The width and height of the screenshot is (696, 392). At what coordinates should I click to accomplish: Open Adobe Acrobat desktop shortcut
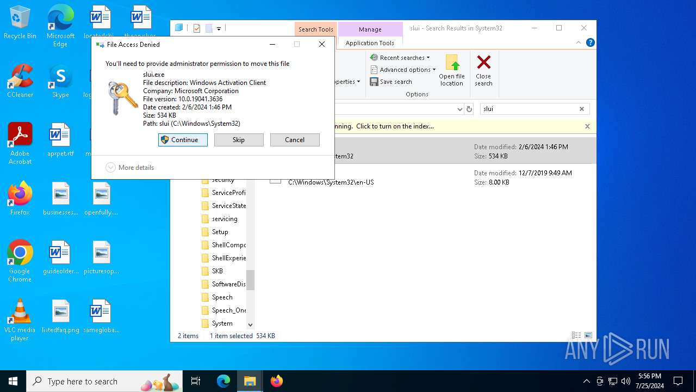[x=20, y=143]
